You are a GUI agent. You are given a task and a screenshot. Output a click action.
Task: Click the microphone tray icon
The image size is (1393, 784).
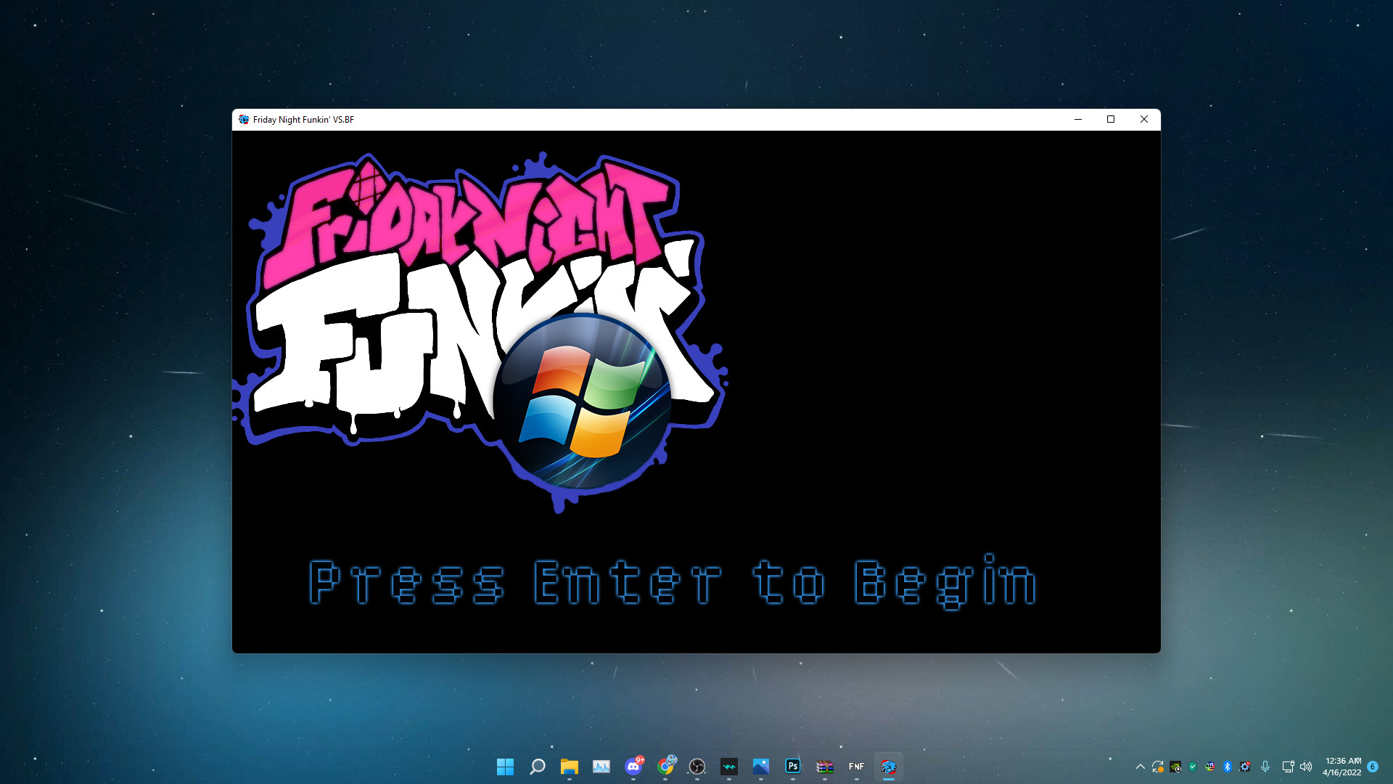point(1265,767)
